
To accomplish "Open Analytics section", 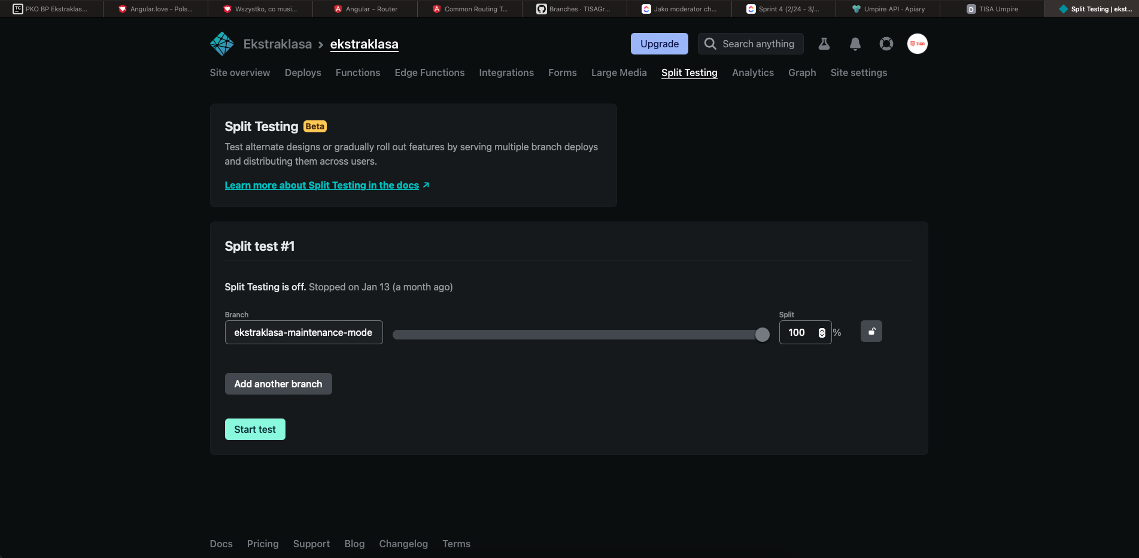I will (x=753, y=72).
